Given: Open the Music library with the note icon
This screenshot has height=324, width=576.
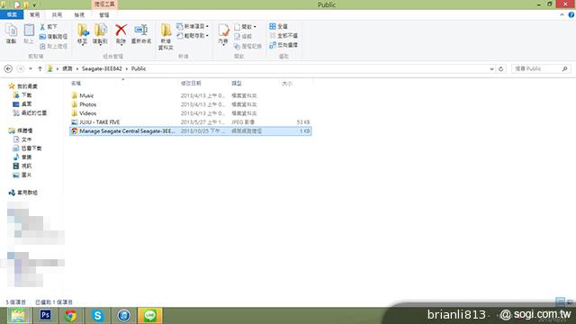Looking at the screenshot, I should click(x=22, y=157).
